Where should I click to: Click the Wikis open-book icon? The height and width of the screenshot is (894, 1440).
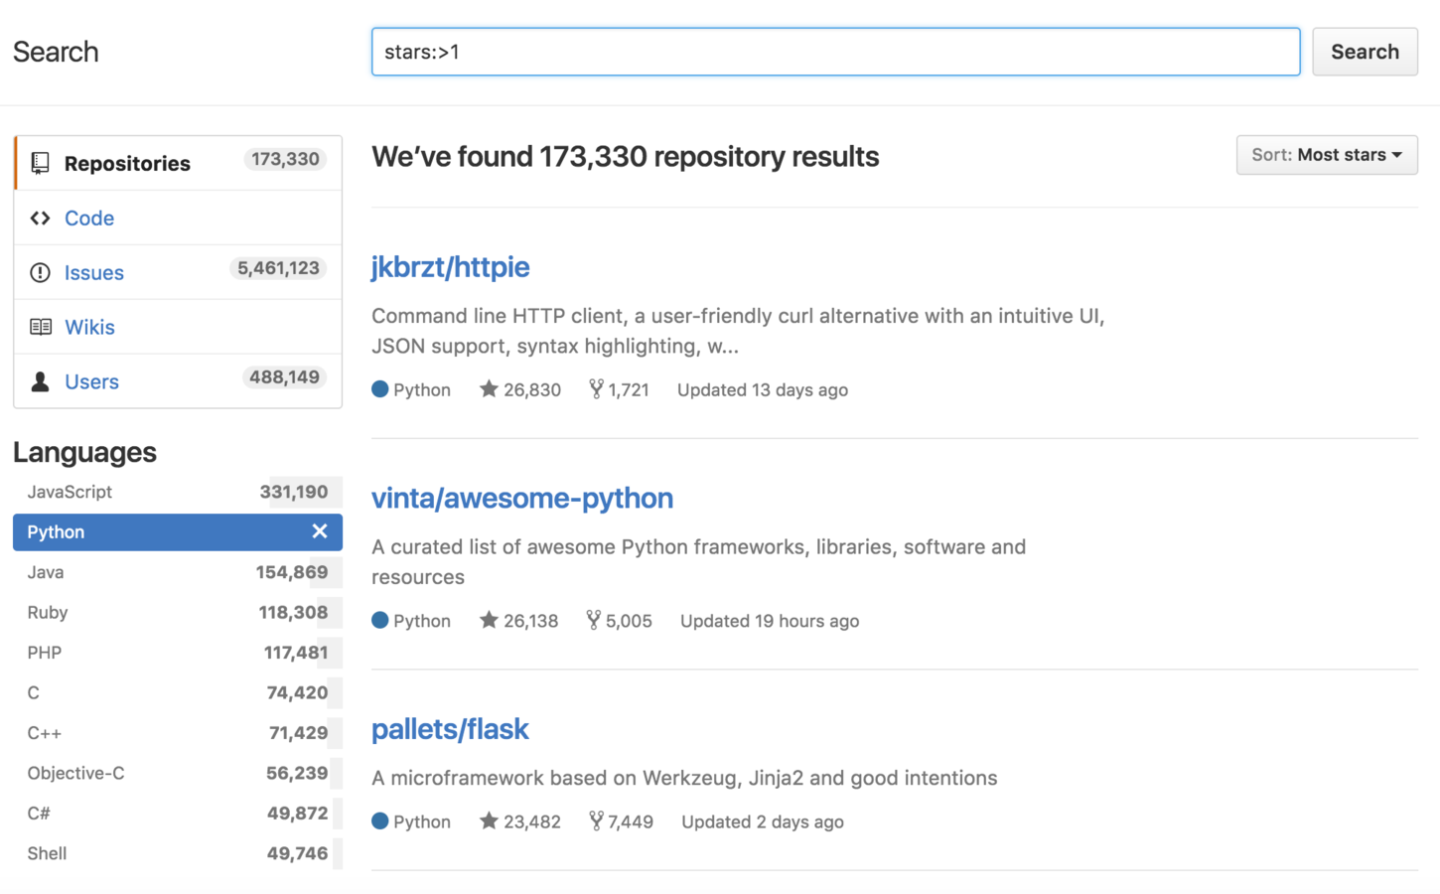(40, 327)
